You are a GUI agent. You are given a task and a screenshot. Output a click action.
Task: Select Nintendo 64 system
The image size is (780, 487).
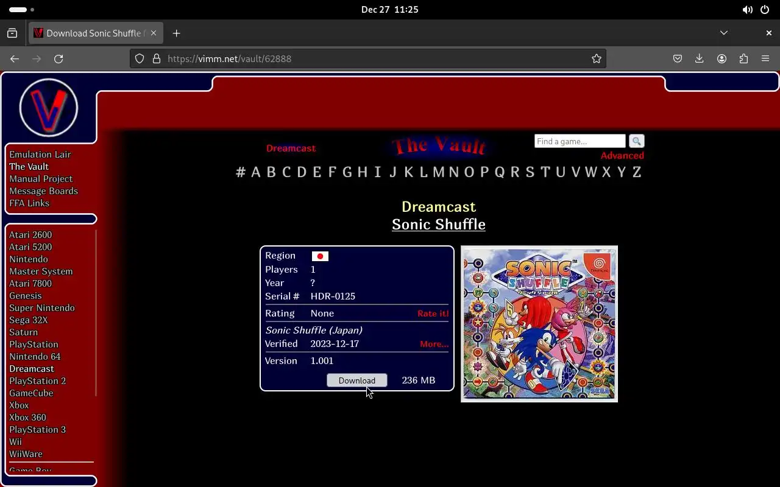[x=35, y=357]
